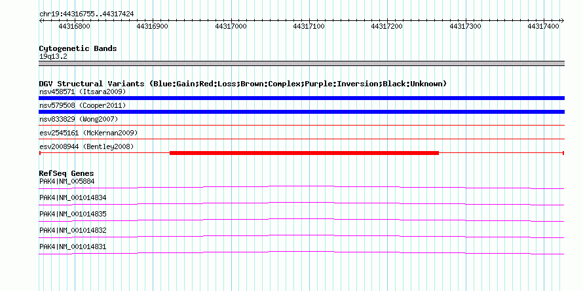The width and height of the screenshot is (583, 291).
Task: Open the PAK4|NM_001014832 transcript label
Action: 73,230
